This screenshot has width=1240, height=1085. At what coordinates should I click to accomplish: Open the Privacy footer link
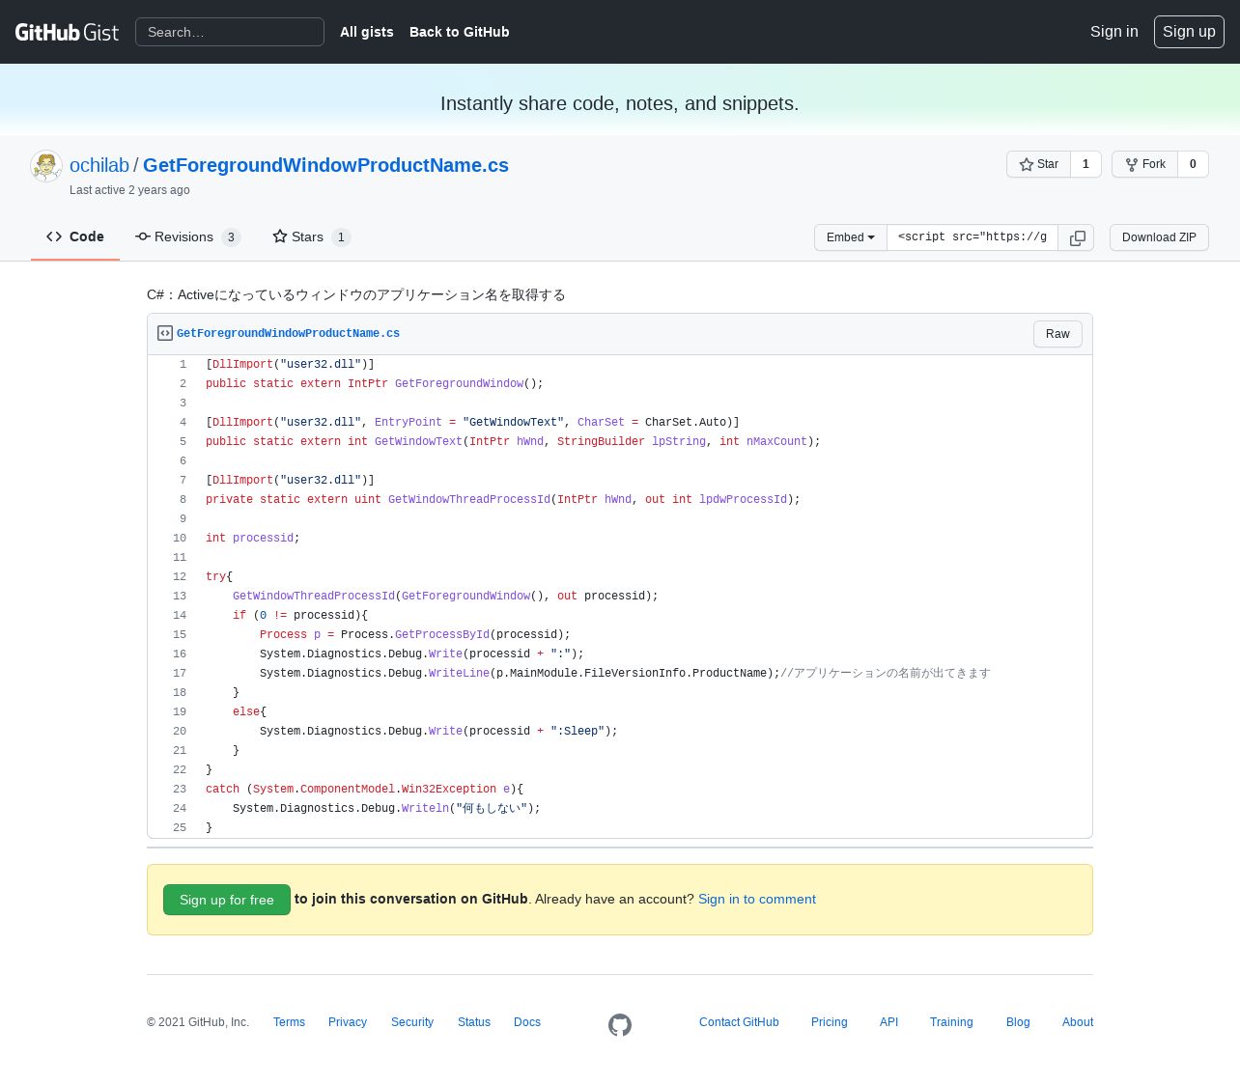pos(348,1022)
